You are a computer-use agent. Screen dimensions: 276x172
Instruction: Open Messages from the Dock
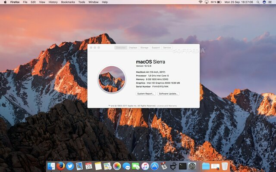point(126,166)
